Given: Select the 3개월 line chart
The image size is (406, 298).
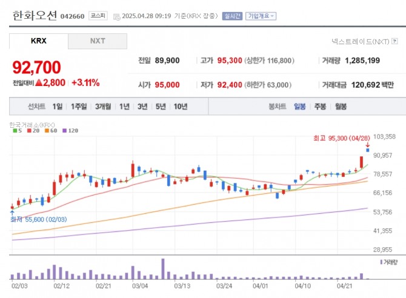Looking at the screenshot, I should tap(103, 107).
